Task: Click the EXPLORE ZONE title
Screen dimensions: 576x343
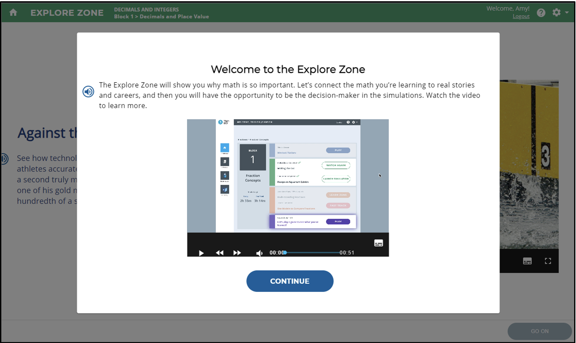Action: [x=67, y=13]
